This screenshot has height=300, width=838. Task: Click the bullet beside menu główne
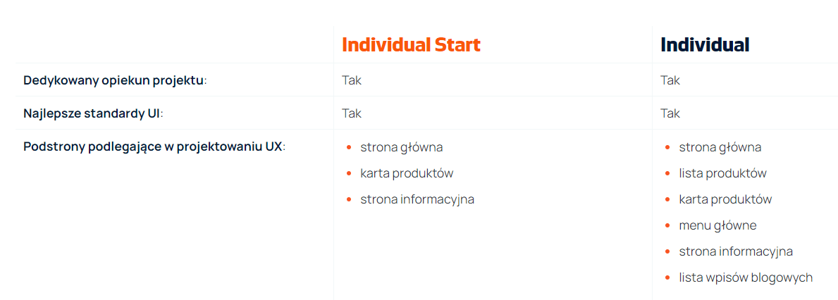coord(667,226)
